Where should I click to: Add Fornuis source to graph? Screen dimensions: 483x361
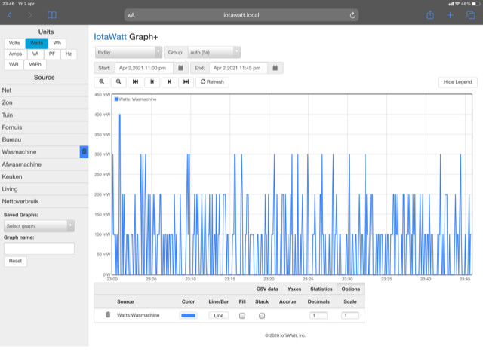coord(44,127)
